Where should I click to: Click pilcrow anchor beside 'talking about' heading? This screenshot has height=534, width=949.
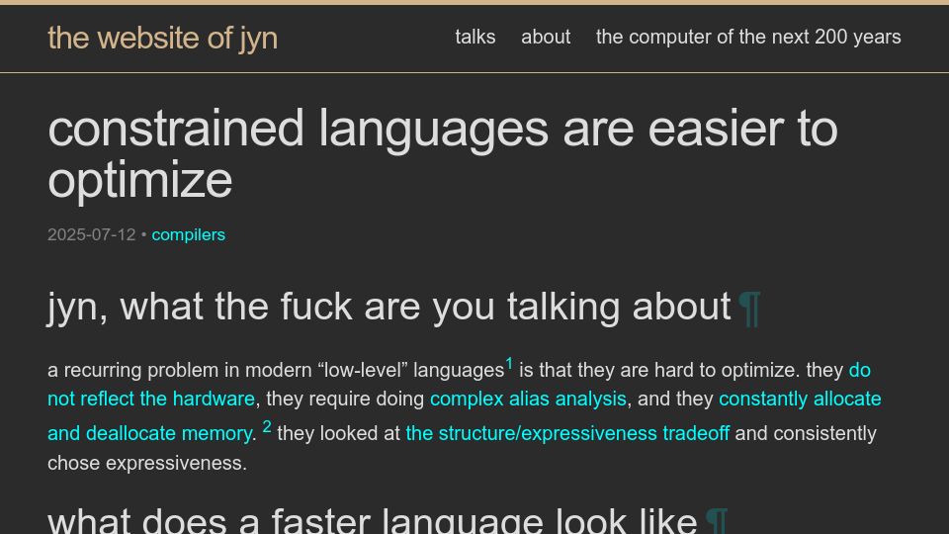750,309
